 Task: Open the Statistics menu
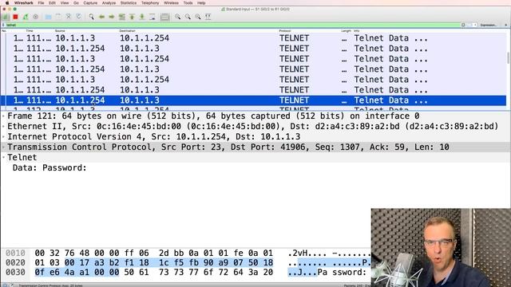point(129,2)
